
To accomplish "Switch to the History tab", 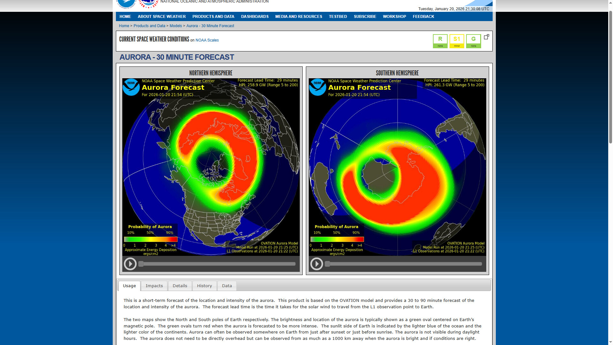I will click(x=204, y=286).
